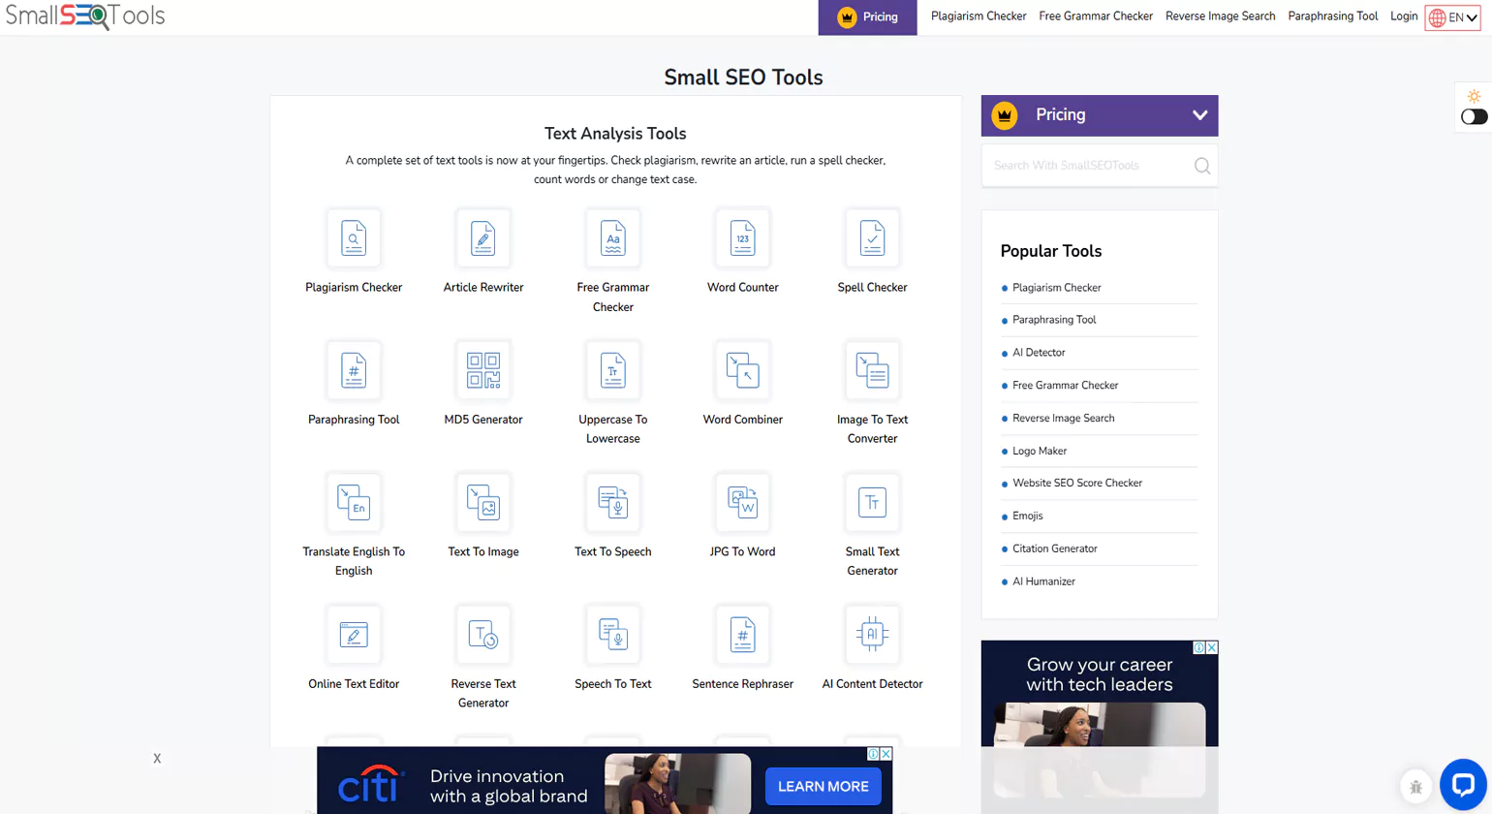Select Paraphrasing Tool from the top menu
Image resolution: width=1492 pixels, height=814 pixels.
click(1332, 16)
